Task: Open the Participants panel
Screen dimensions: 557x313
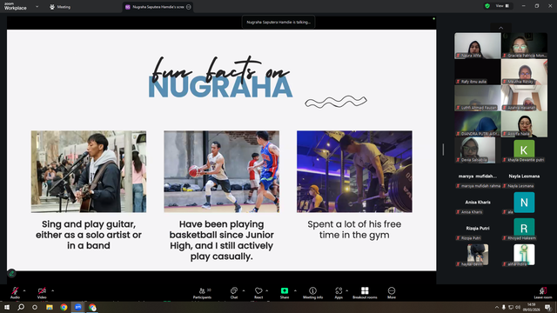Action: pyautogui.click(x=202, y=292)
